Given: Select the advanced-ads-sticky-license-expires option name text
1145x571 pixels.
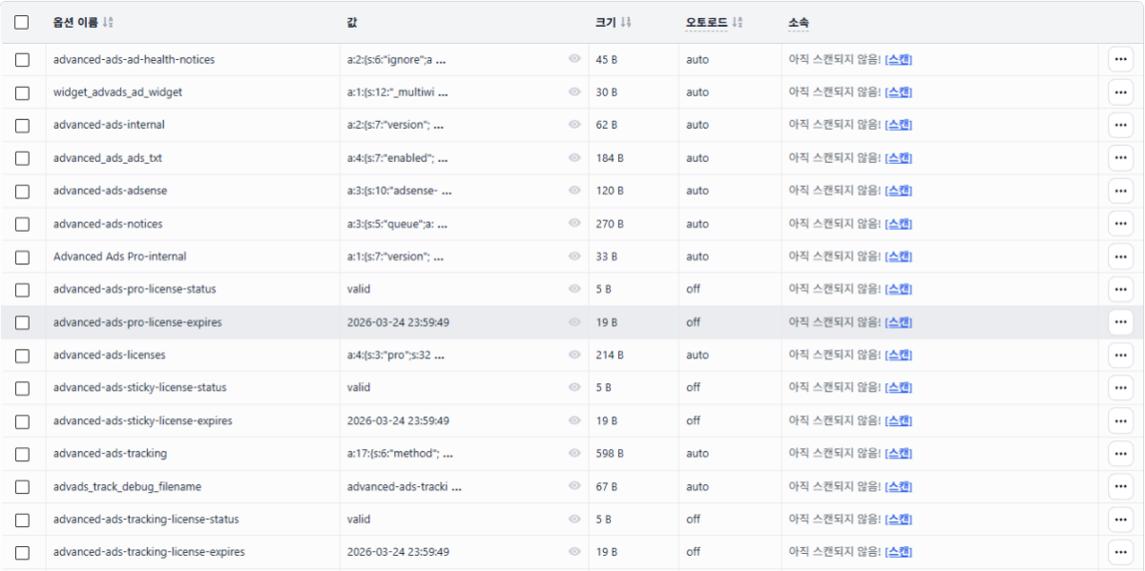Looking at the screenshot, I should point(143,420).
